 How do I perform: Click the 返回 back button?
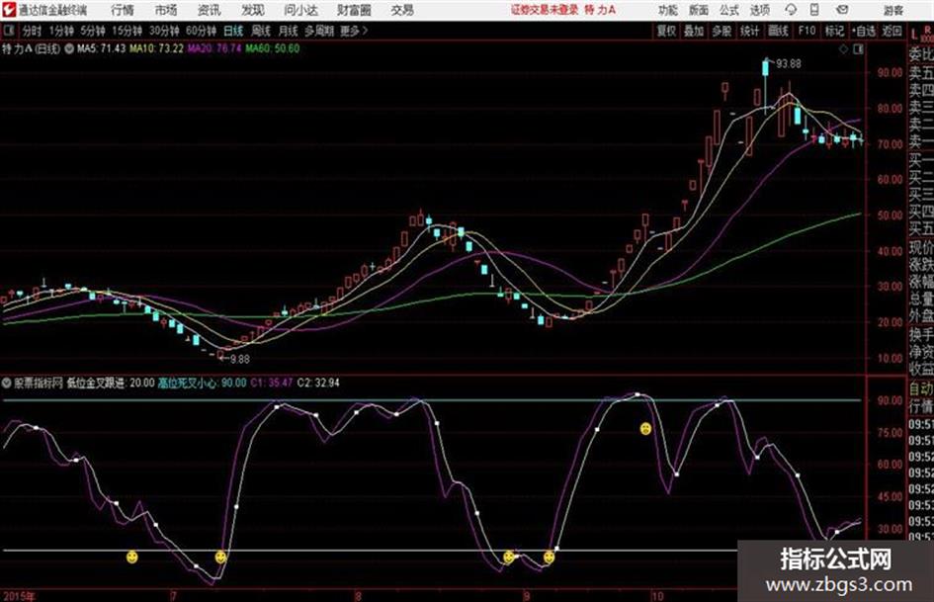point(892,31)
